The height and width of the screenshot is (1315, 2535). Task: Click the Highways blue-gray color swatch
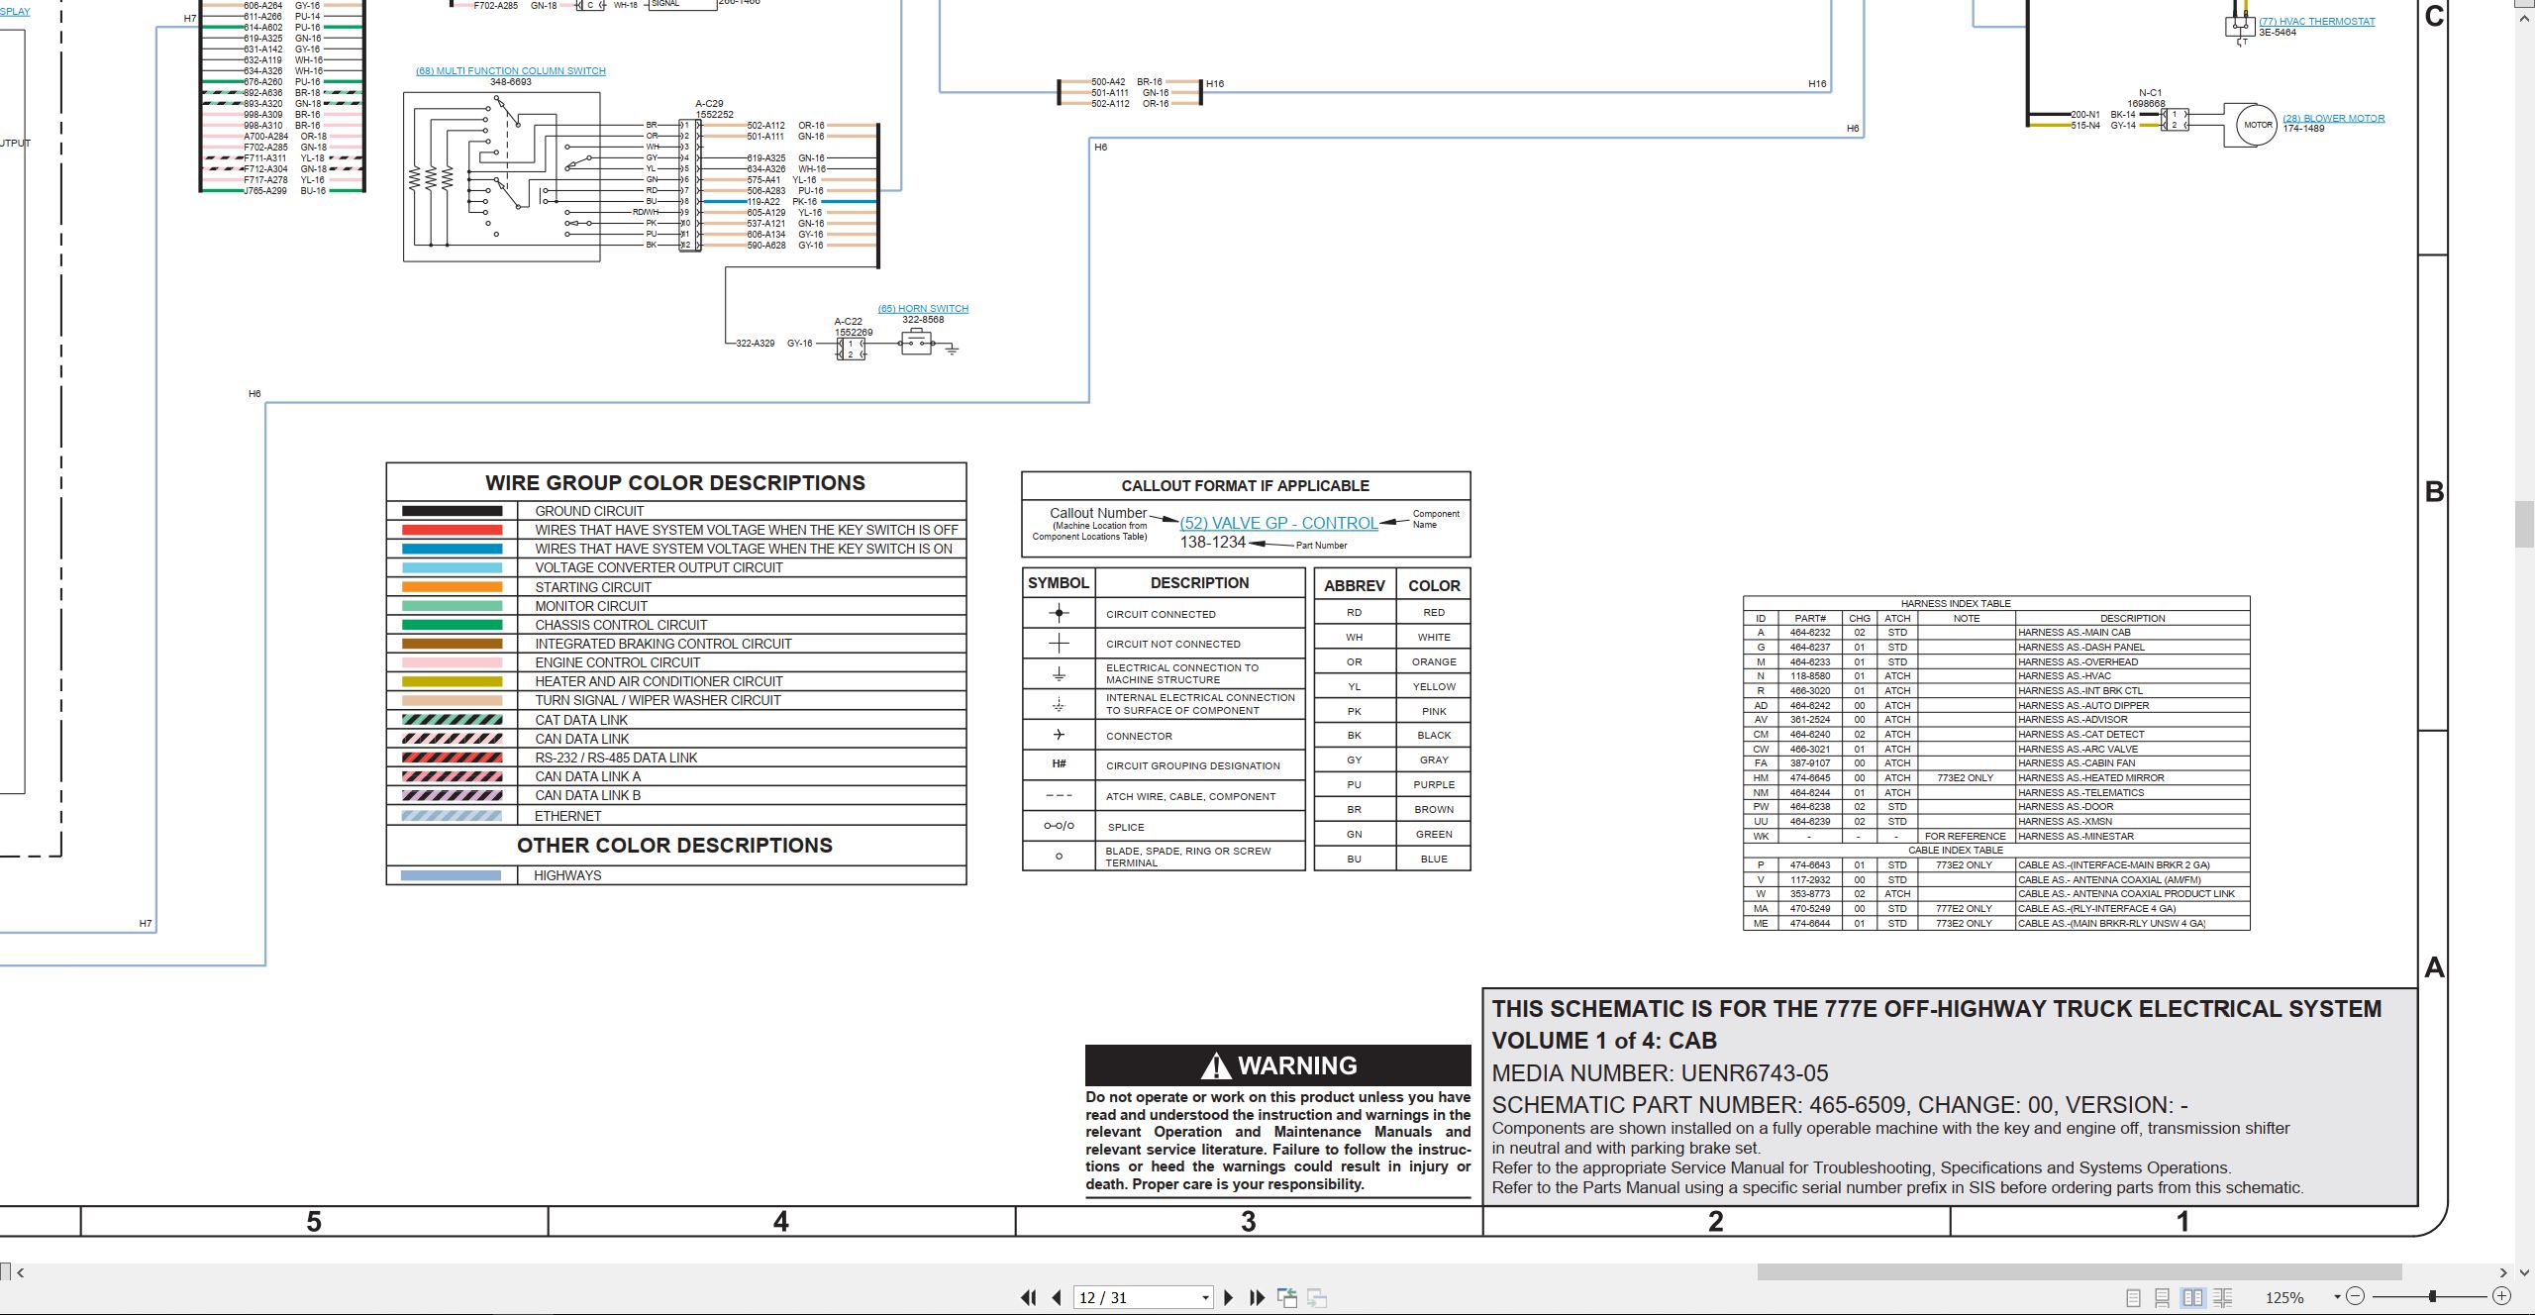(452, 875)
